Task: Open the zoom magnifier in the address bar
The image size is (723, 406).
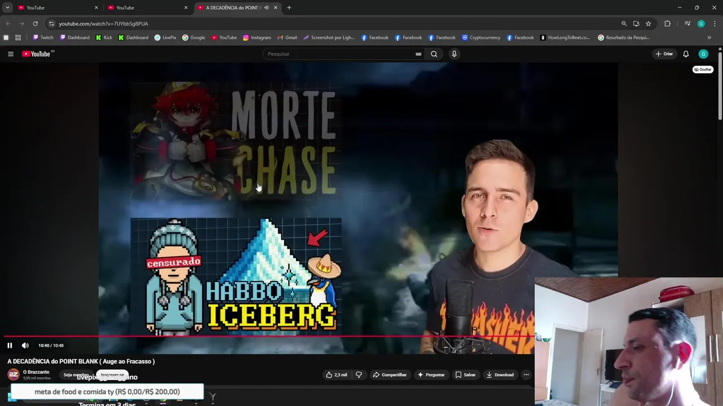Action: 624,24
